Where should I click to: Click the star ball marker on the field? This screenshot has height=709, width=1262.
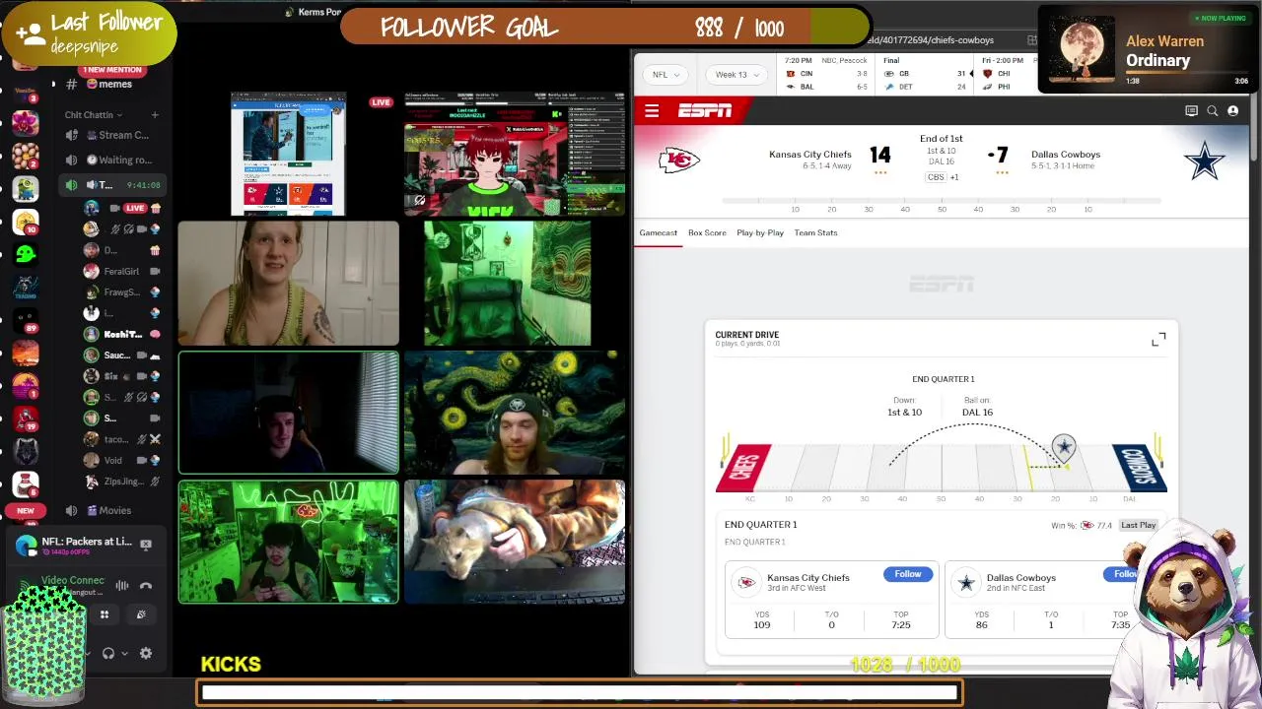click(1064, 449)
